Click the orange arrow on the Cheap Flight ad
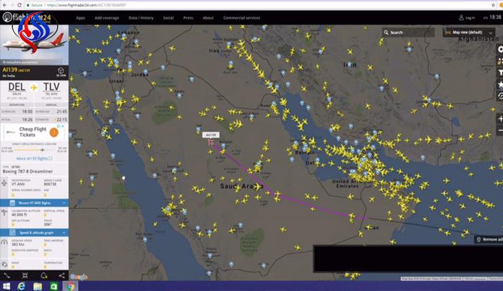Image resolution: width=503 pixels, height=291 pixels. pyautogui.click(x=54, y=132)
